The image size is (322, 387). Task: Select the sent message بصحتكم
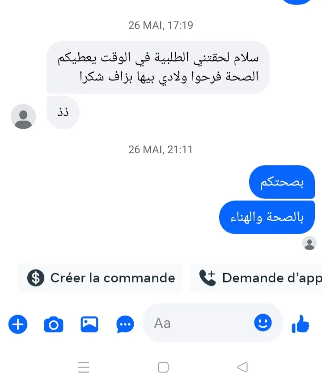pyautogui.click(x=282, y=182)
